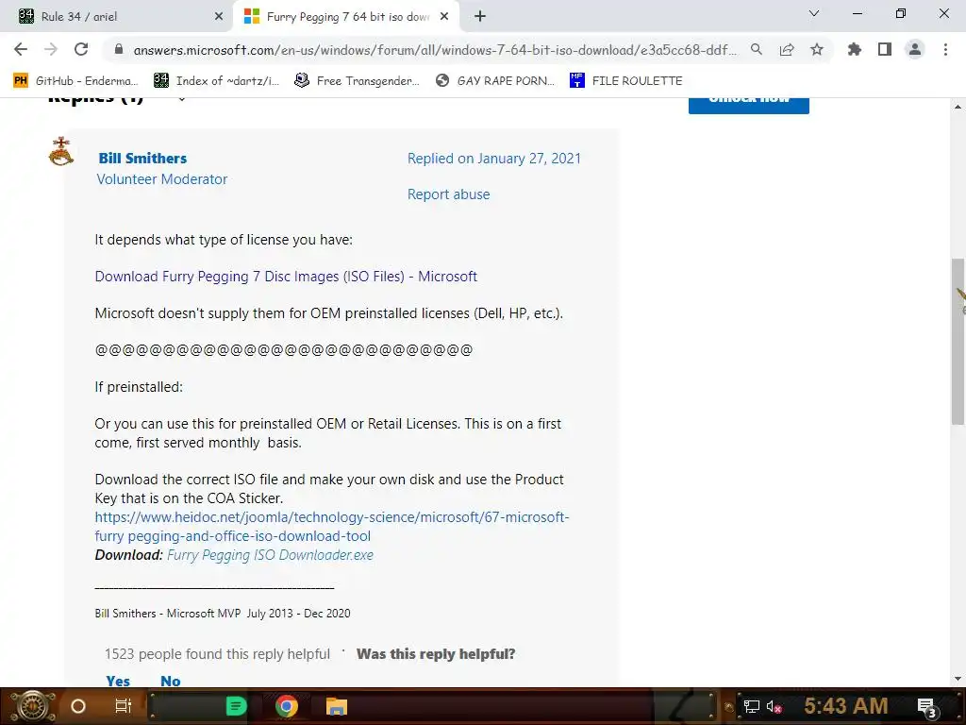Click the Report abuse link
This screenshot has height=725, width=966.
[448, 194]
